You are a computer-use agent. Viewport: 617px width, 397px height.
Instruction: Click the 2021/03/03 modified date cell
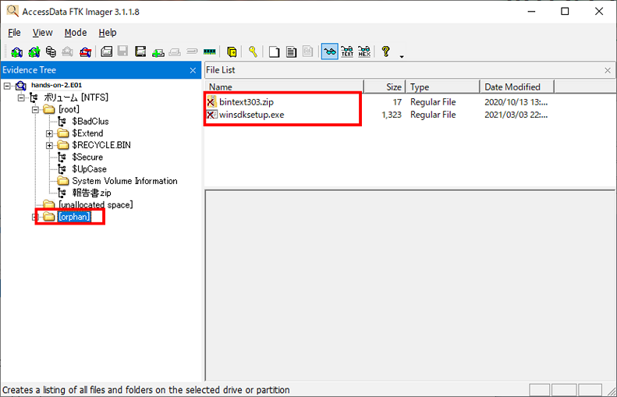(x=516, y=115)
